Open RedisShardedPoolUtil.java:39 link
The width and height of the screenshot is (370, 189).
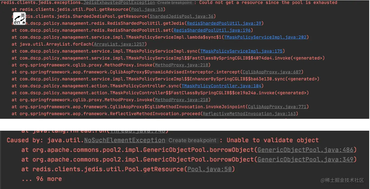(x=224, y=23)
